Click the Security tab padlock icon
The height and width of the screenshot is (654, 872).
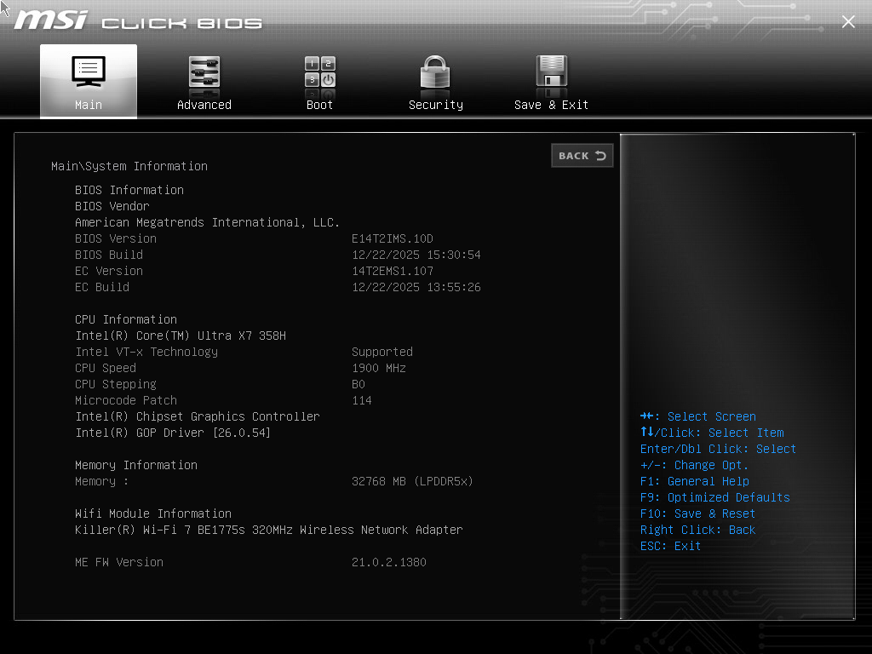(x=435, y=72)
